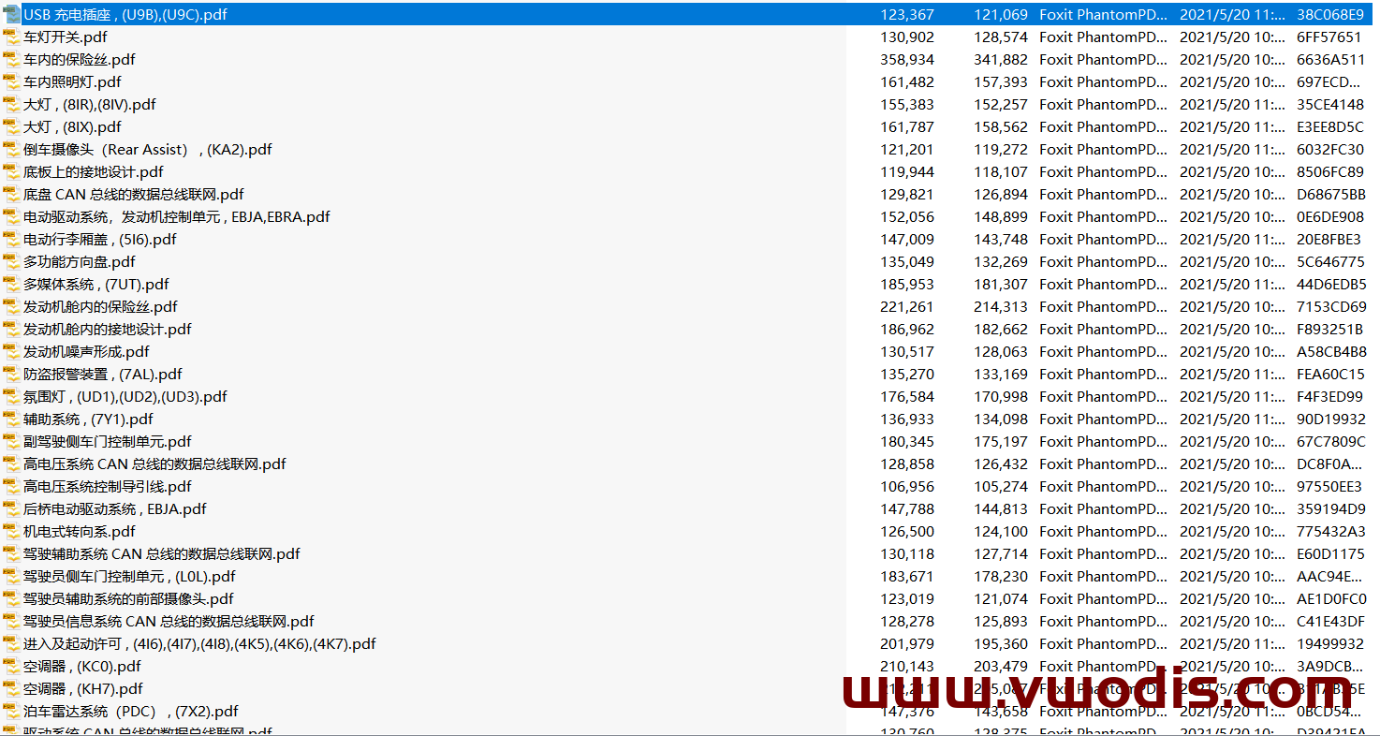The width and height of the screenshot is (1380, 736).
Task: Select file 底盘 CAN 总线的数据总线联网.pdf
Action: click(133, 195)
